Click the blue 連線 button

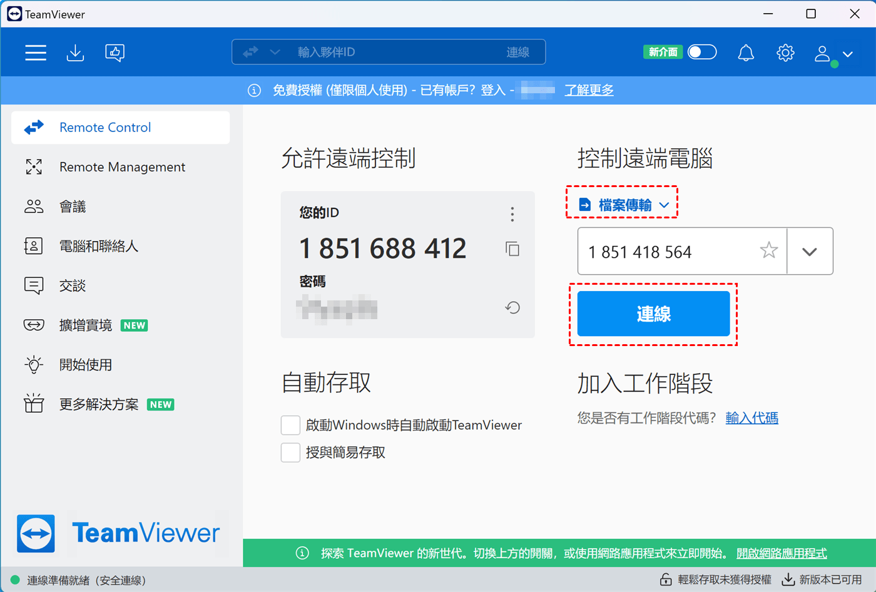pos(653,314)
